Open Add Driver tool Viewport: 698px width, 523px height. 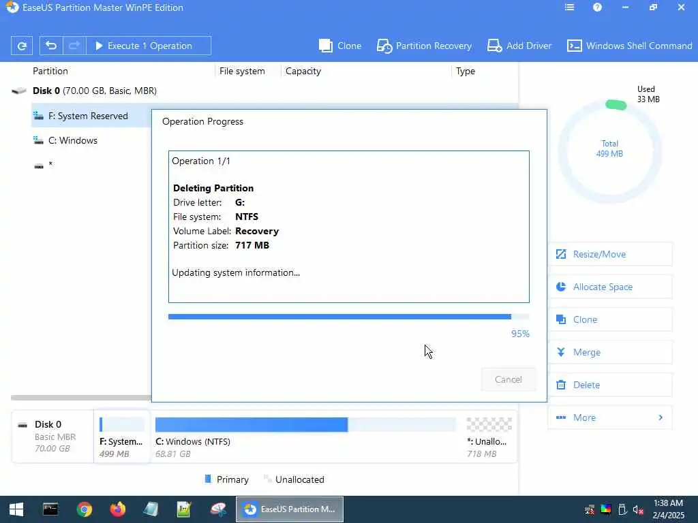(519, 46)
